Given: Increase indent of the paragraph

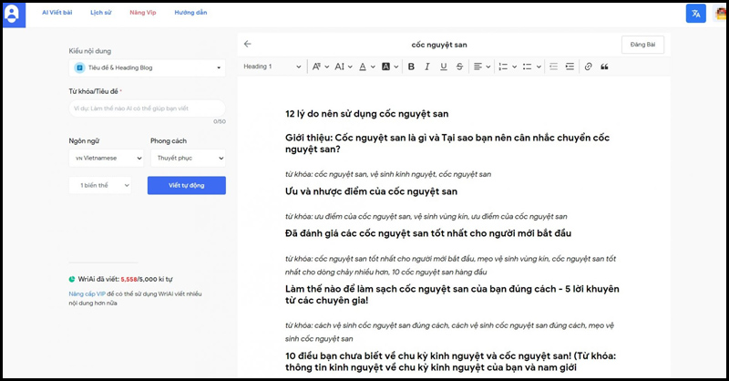Looking at the screenshot, I should [x=570, y=67].
